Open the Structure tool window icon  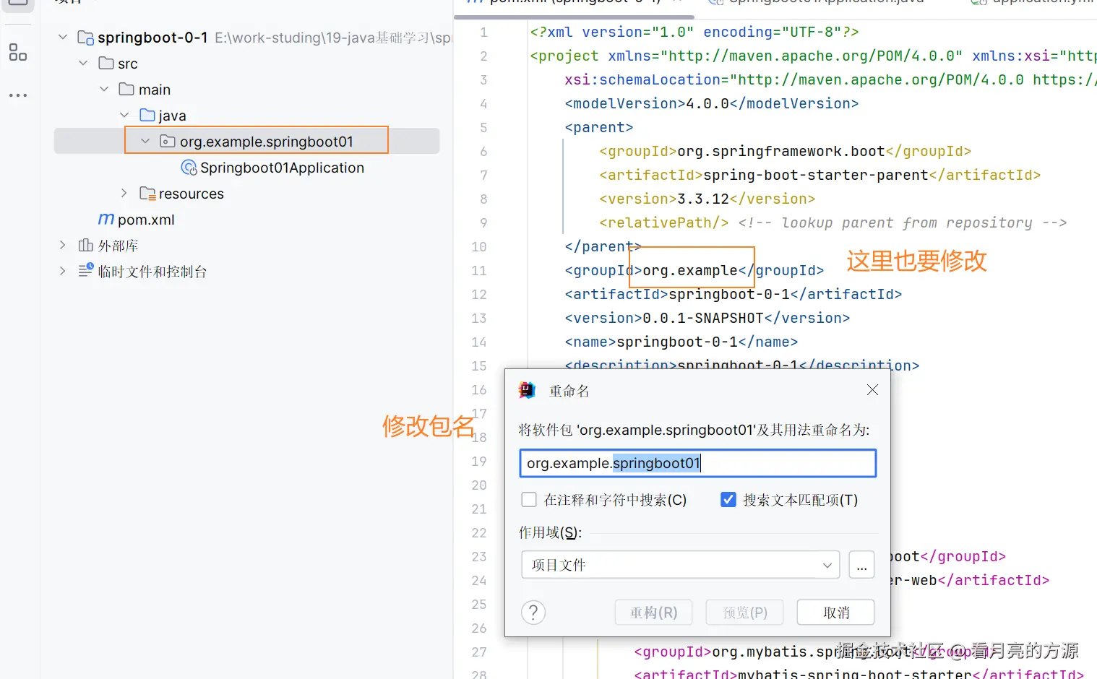pos(18,53)
